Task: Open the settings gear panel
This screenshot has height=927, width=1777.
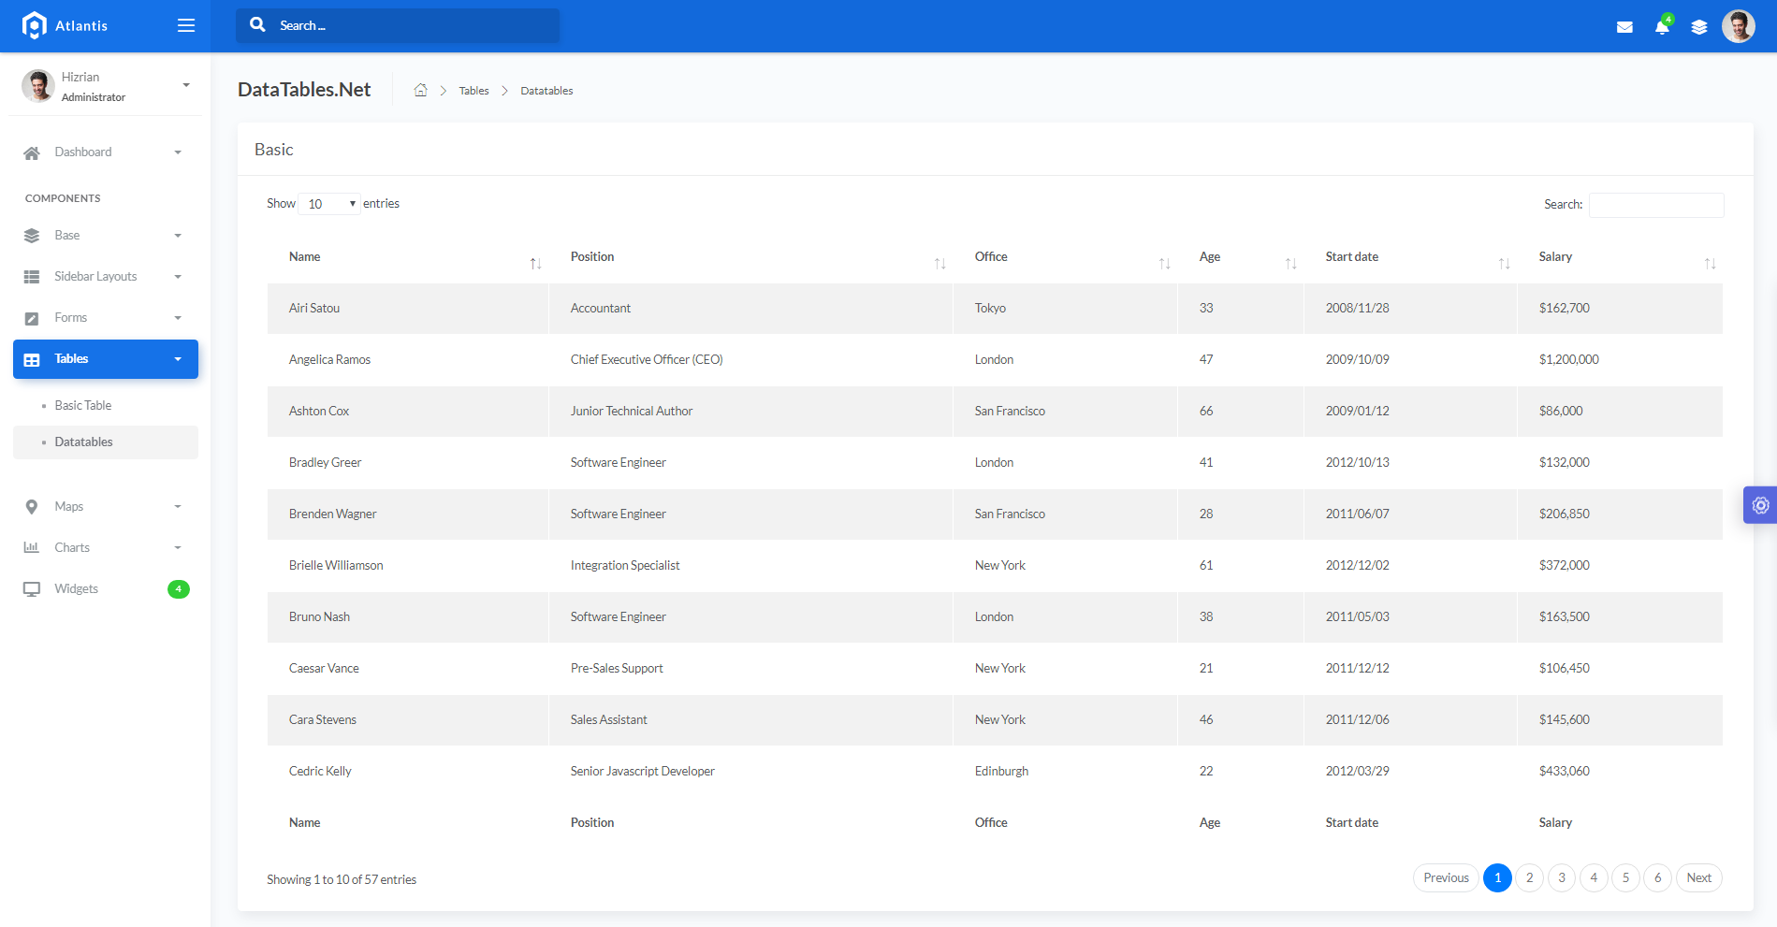Action: (1760, 505)
